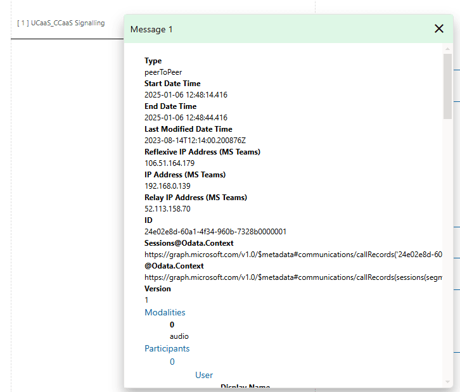Screen dimensions: 460x392
Task: Click Start Date Time value 12:48:14.416
Action: (x=186, y=95)
